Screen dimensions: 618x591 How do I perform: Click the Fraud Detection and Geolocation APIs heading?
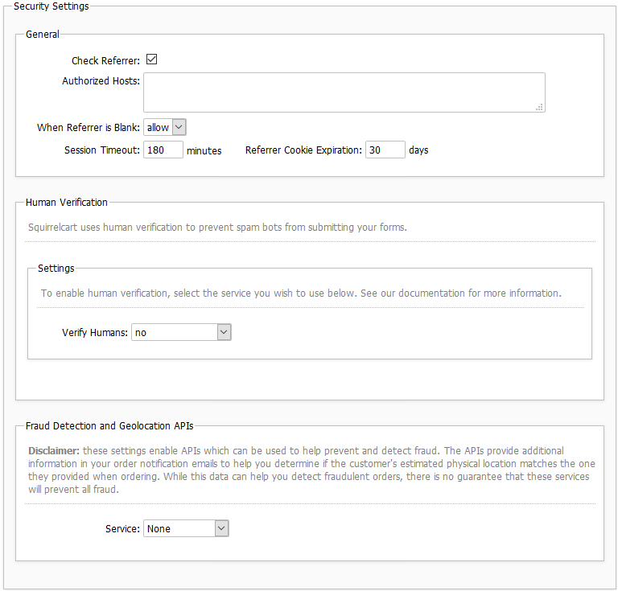coord(109,425)
